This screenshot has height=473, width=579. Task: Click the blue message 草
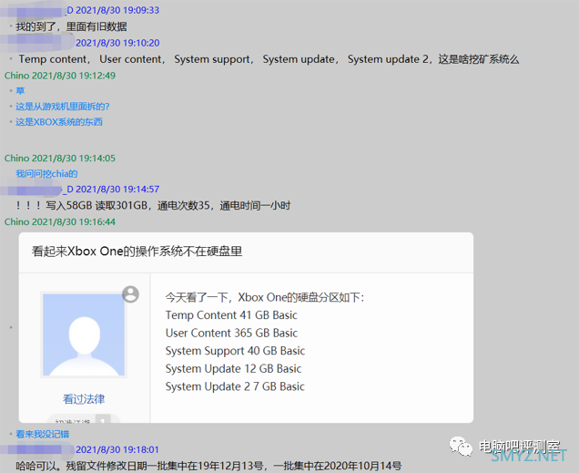click(20, 90)
